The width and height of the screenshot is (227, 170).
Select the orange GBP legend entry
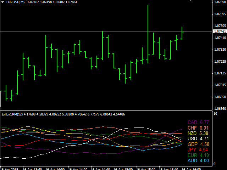(x=192, y=144)
